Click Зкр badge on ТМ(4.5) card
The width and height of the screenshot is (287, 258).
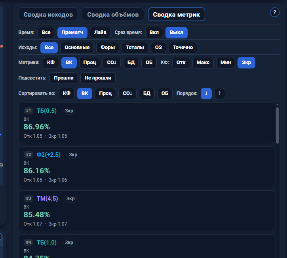pos(70,199)
